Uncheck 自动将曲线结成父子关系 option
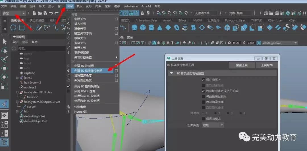The image size is (307, 151). tap(203, 91)
